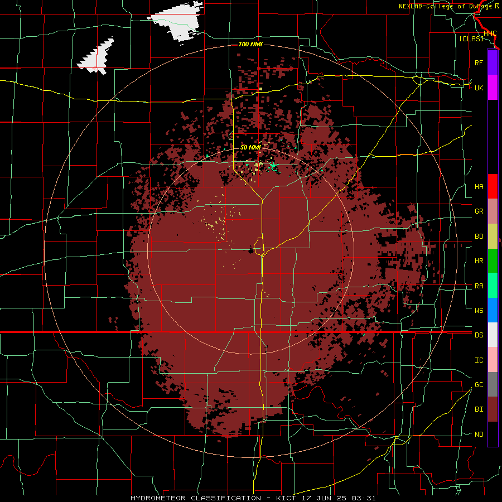
Task: Select the IC light pink legend swatch
Action: pyautogui.click(x=493, y=360)
